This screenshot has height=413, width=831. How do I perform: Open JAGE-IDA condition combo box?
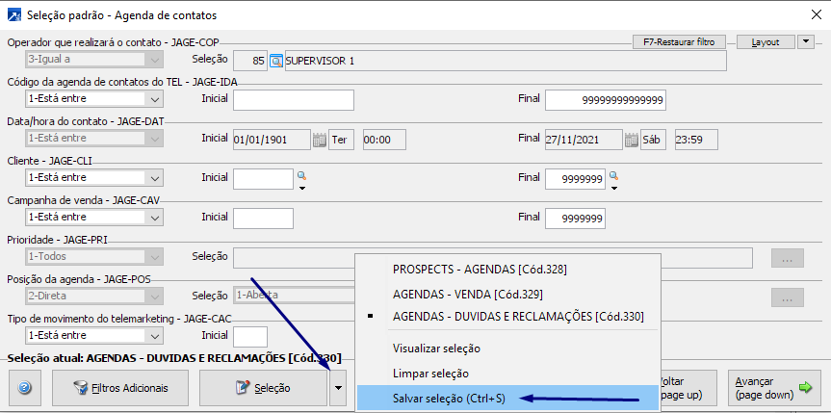click(x=94, y=98)
